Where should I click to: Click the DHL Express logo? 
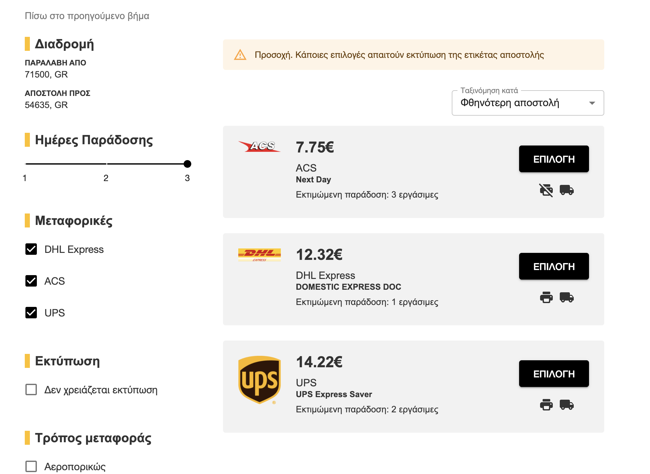(259, 254)
